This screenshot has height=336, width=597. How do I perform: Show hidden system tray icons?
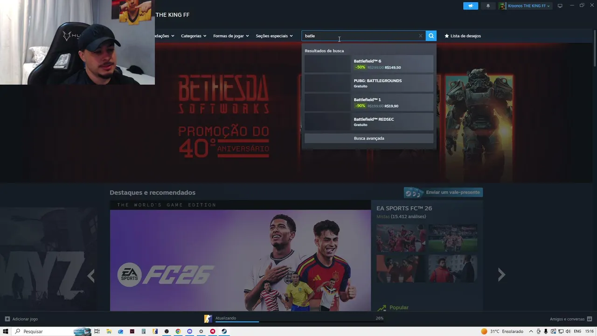point(531,331)
